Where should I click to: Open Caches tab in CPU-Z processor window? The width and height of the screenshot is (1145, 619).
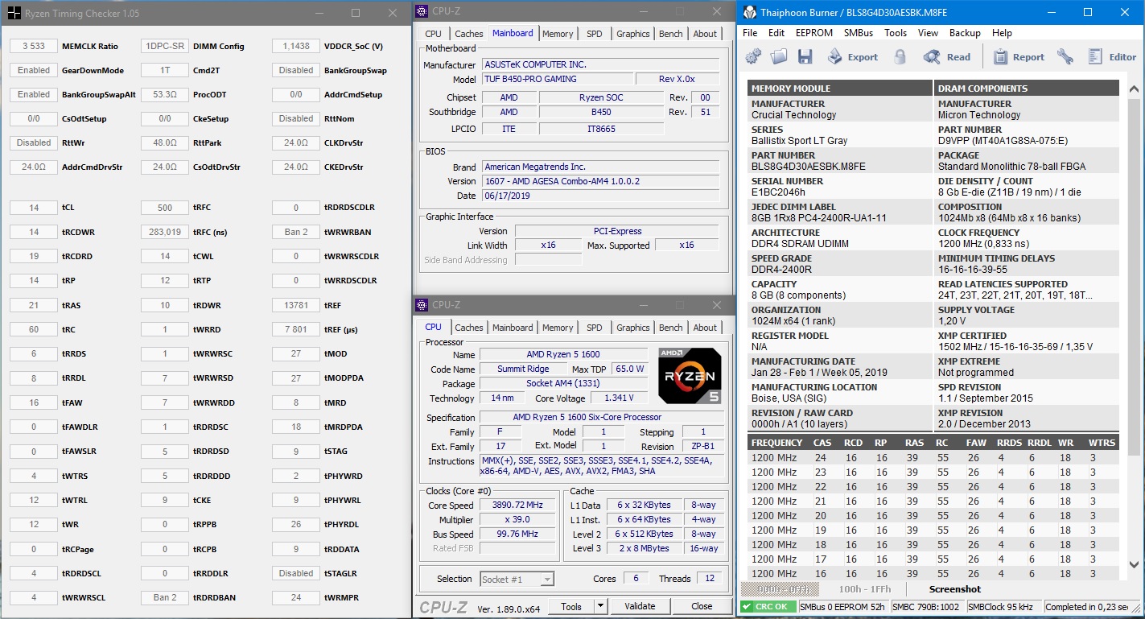click(468, 328)
